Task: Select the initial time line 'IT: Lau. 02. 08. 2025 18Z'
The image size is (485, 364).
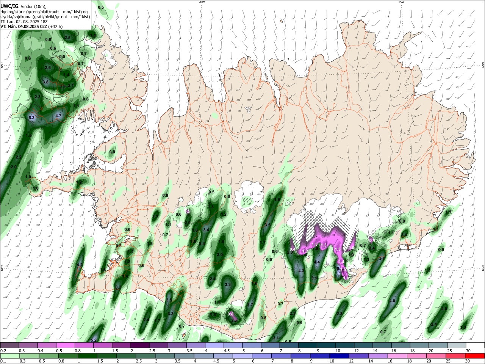Action: coord(23,22)
